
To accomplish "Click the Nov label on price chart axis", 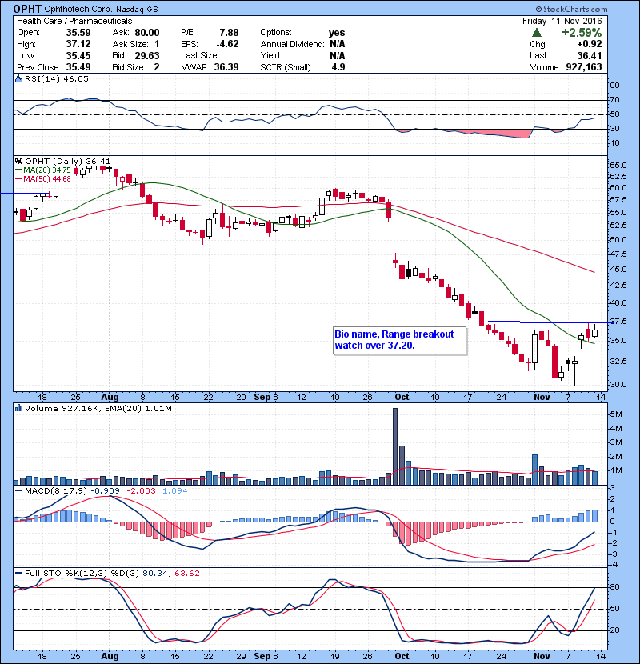I will click(542, 398).
